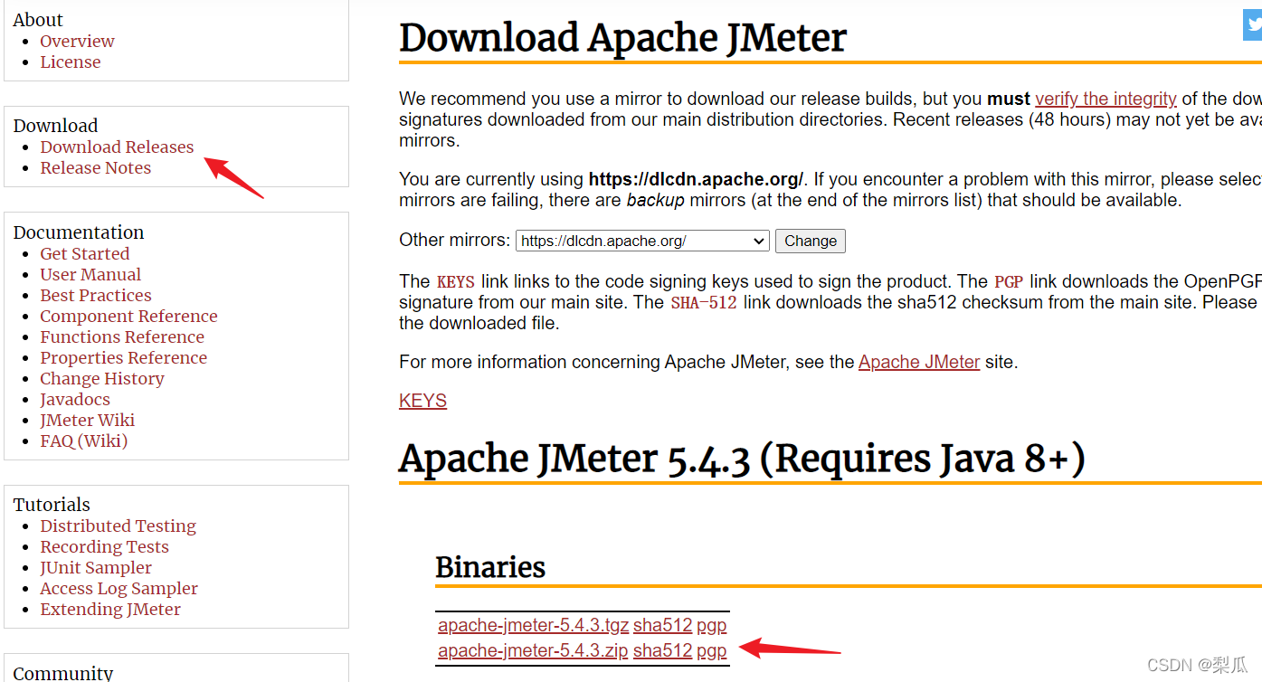
Task: Click the Tutorials sidebar heading
Action: coord(52,505)
